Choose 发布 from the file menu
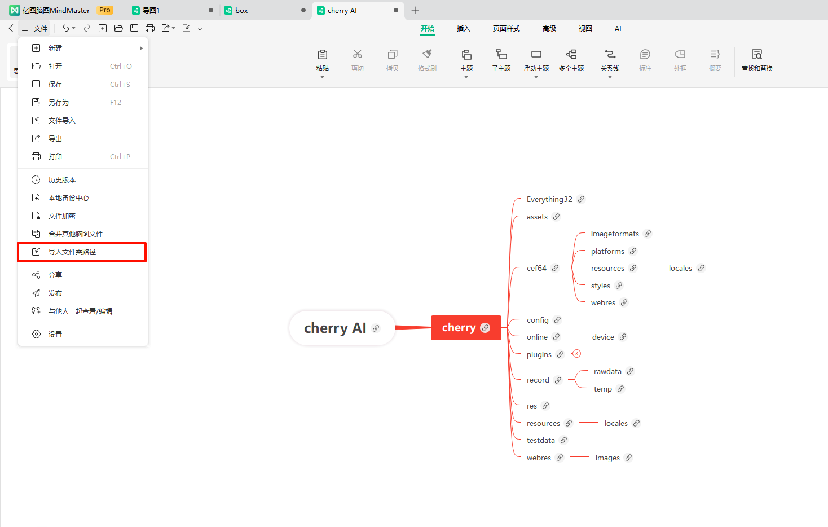This screenshot has height=527, width=828. (82, 293)
